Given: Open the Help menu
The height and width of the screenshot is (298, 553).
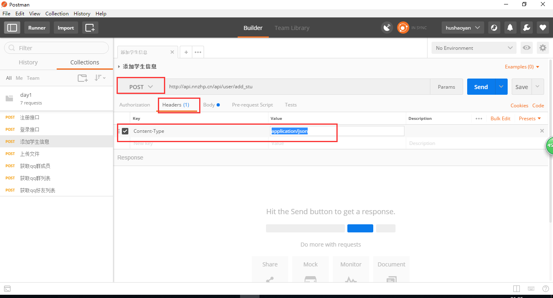Looking at the screenshot, I should [x=101, y=13].
